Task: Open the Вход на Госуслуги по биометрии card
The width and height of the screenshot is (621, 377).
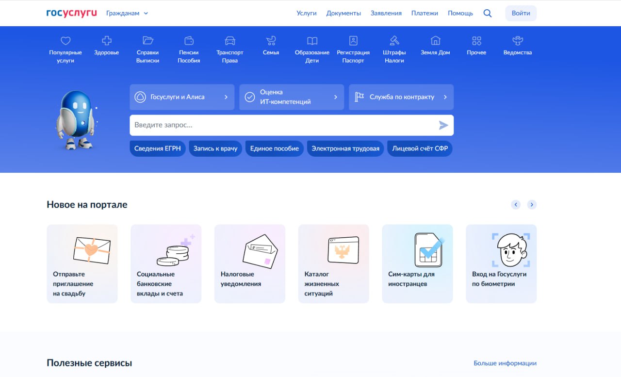Action: pos(501,263)
